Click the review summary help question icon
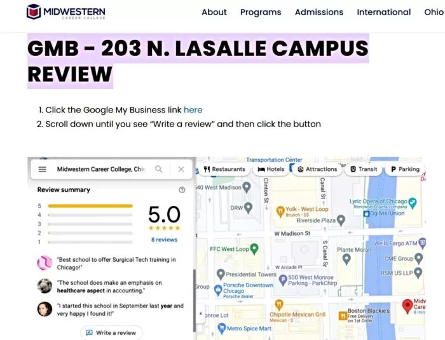Screen dimensions: 445x340 [x=182, y=190]
